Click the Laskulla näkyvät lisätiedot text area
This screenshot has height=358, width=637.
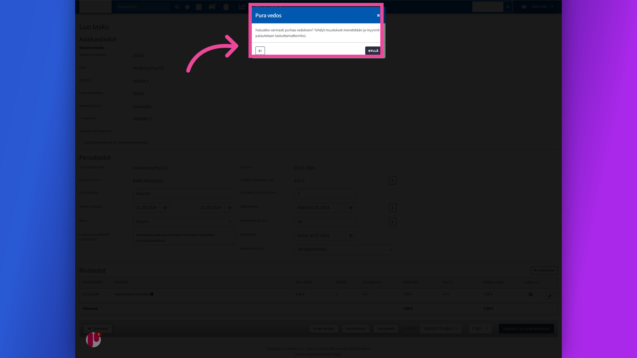point(184,238)
